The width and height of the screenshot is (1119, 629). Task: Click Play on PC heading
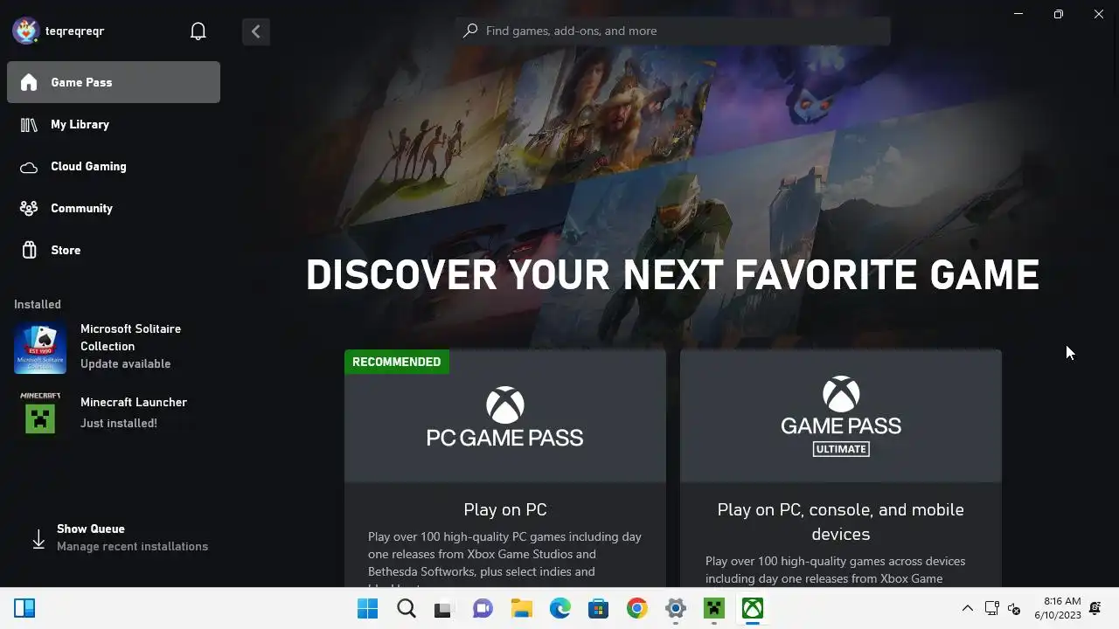click(505, 509)
